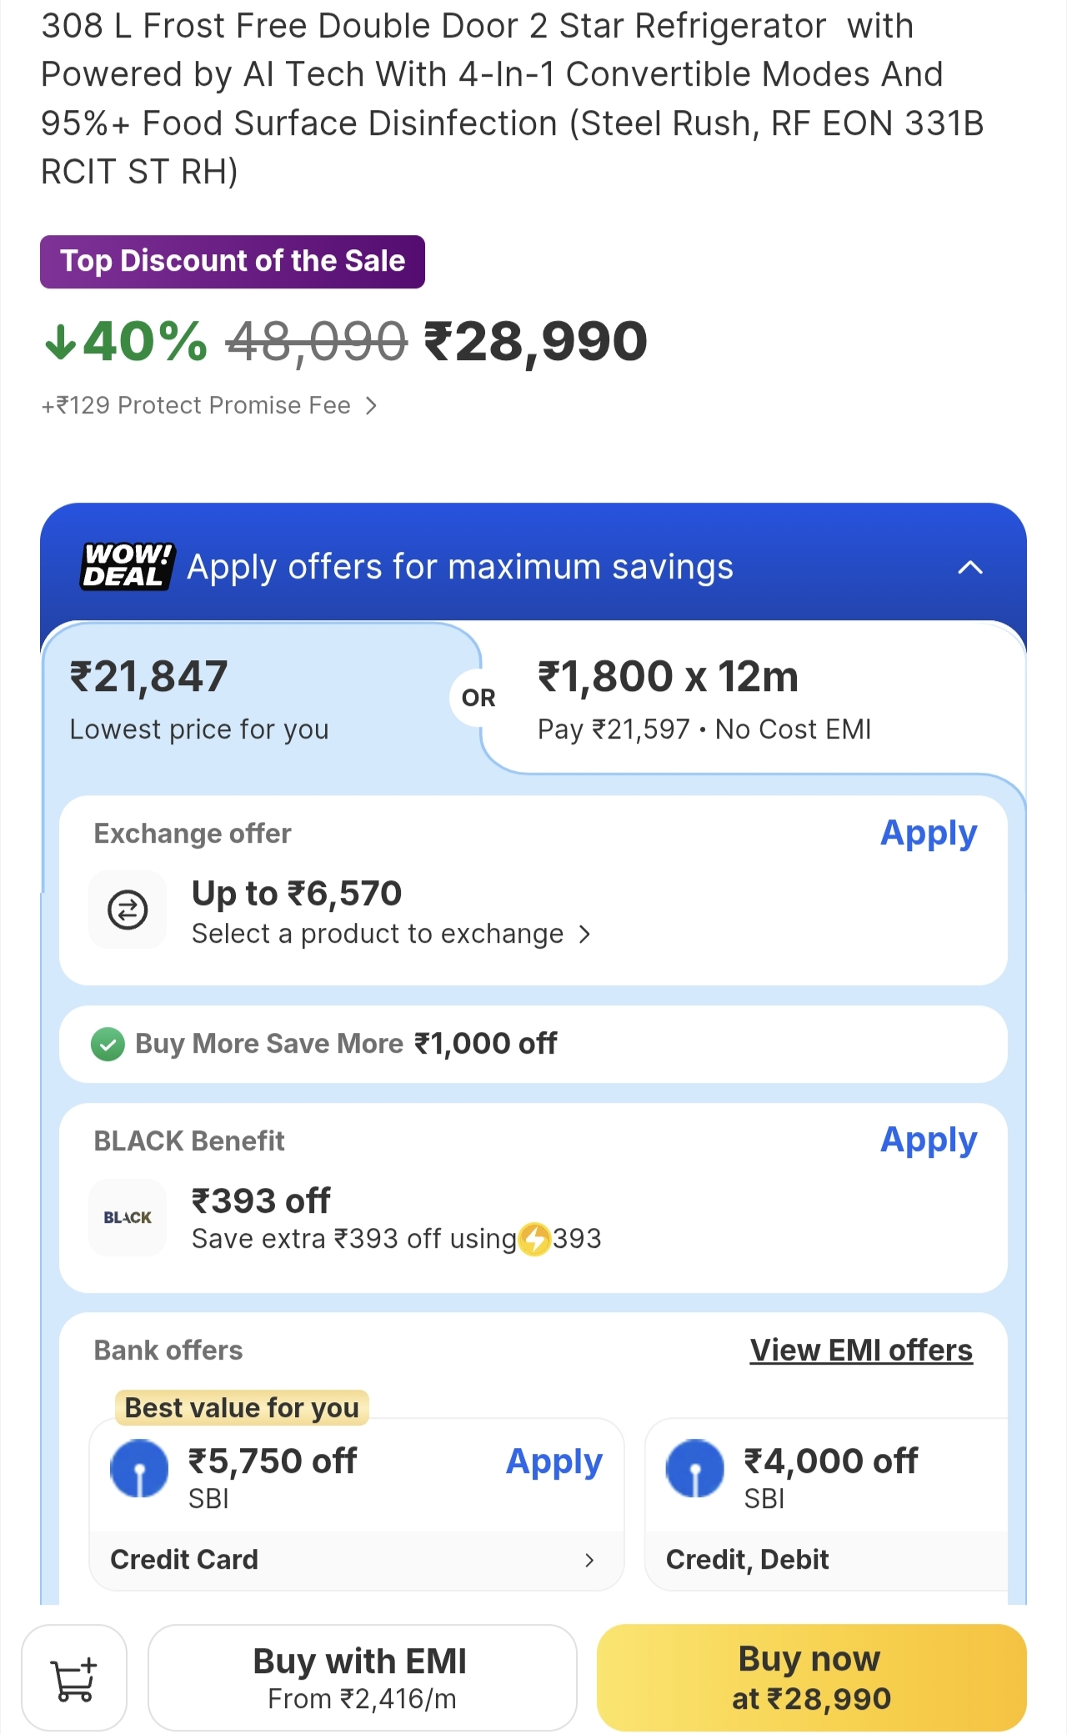Apply the ₹5,750 off SBI offer

point(554,1461)
